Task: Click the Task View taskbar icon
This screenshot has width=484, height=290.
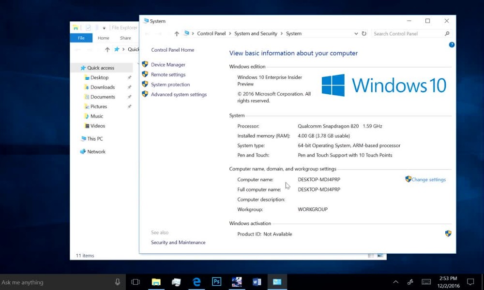Action: (x=136, y=282)
